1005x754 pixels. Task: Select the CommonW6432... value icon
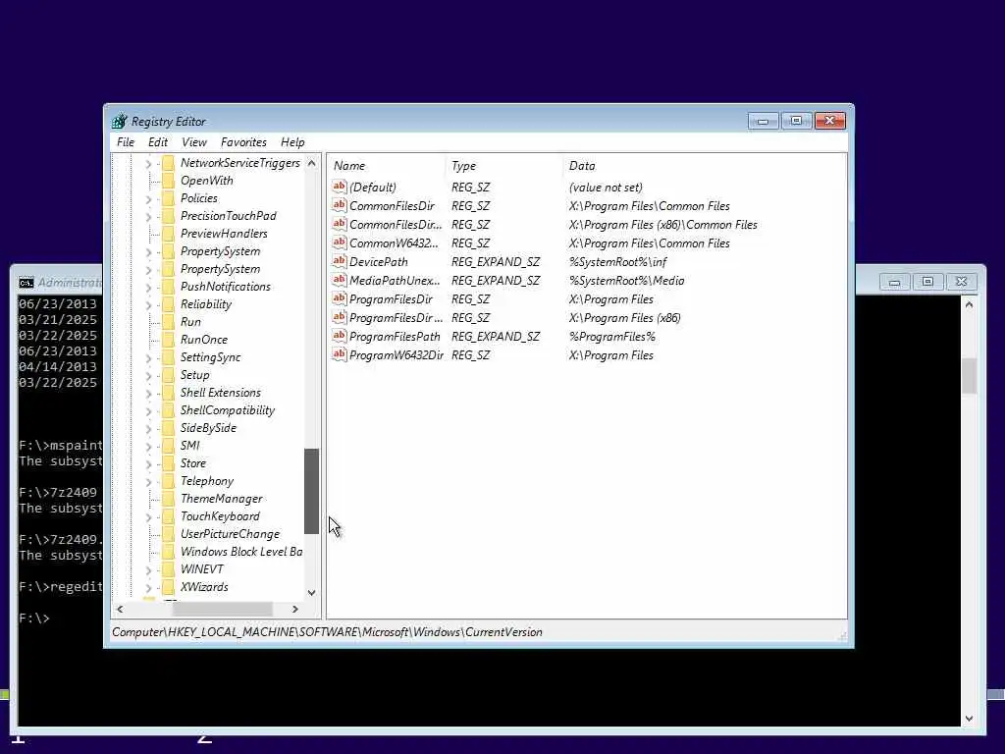339,242
